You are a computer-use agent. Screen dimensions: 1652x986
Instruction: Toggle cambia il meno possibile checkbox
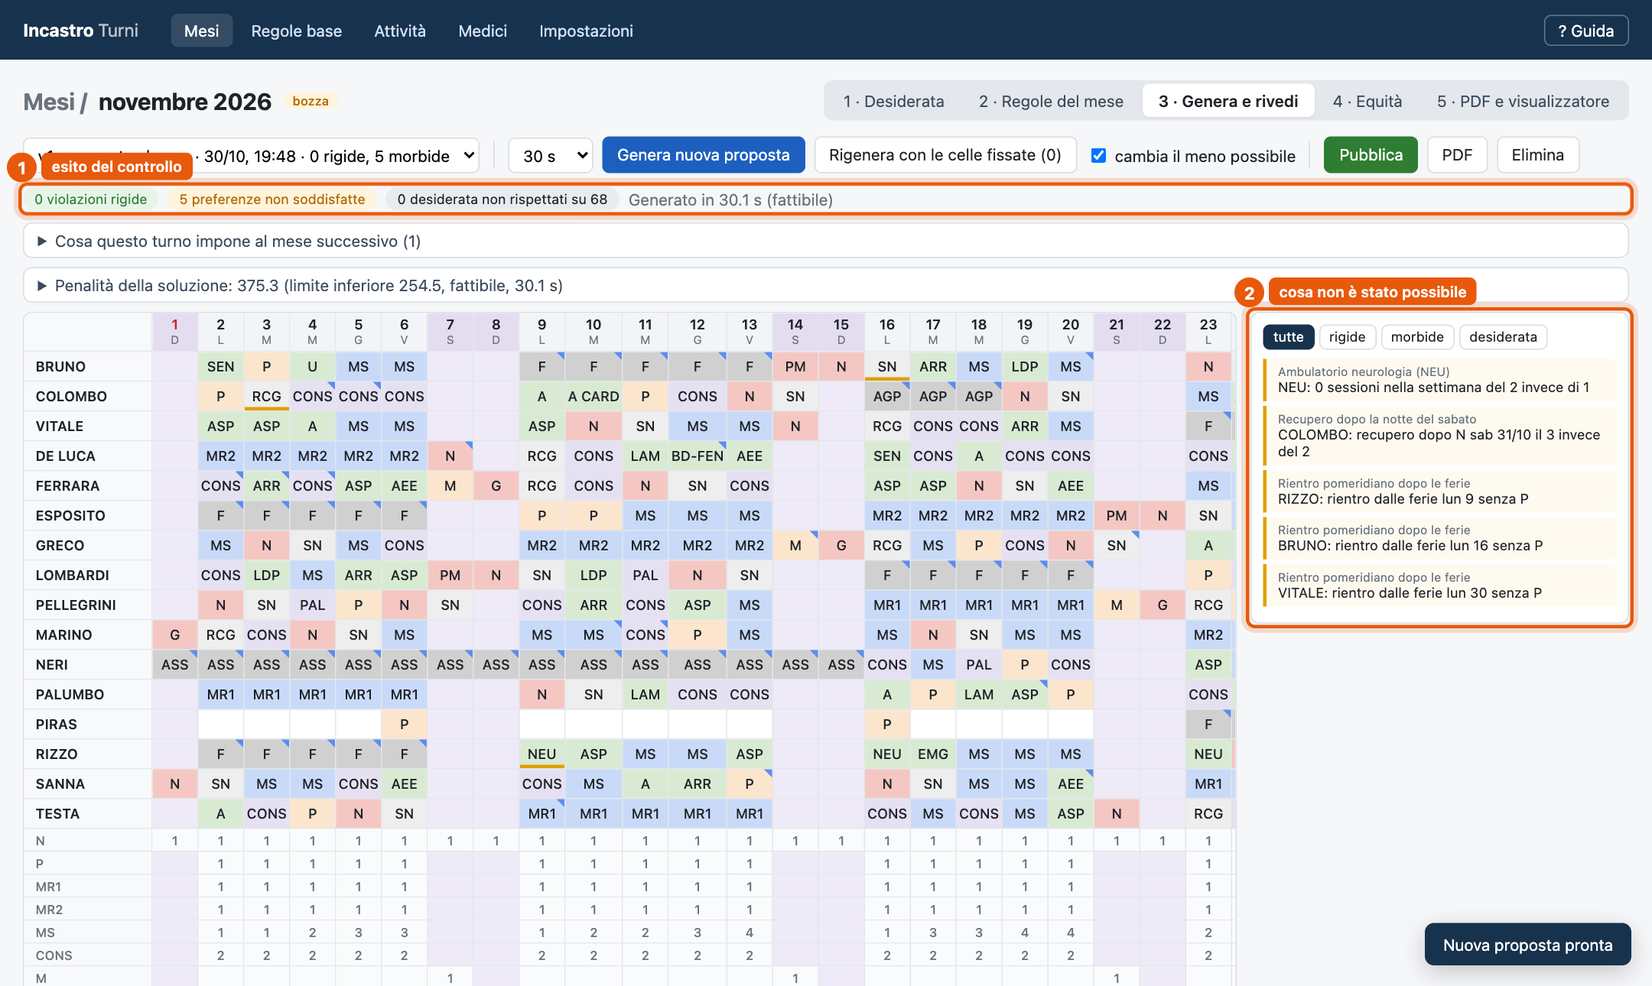(1098, 156)
